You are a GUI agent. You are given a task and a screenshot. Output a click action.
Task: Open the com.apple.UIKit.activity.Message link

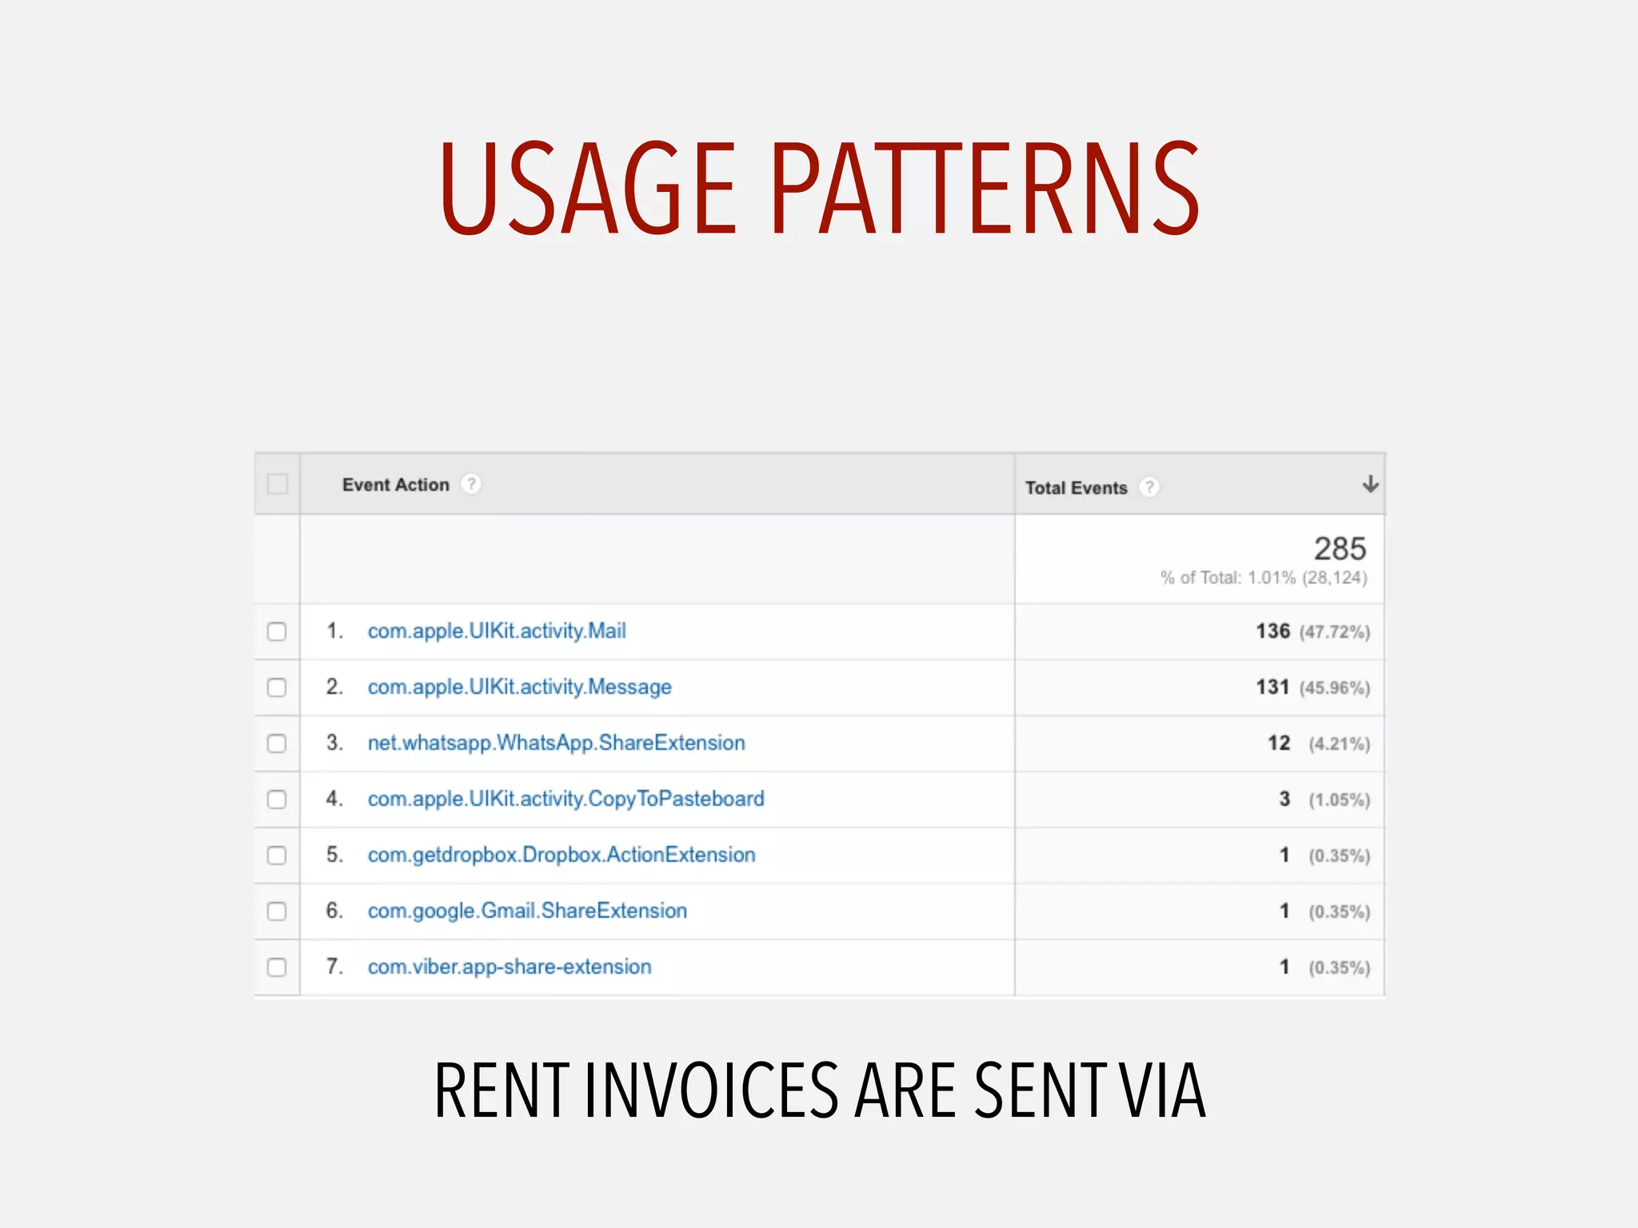coord(520,687)
